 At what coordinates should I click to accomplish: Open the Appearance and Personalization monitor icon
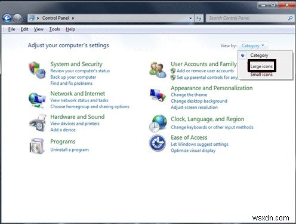click(x=158, y=95)
